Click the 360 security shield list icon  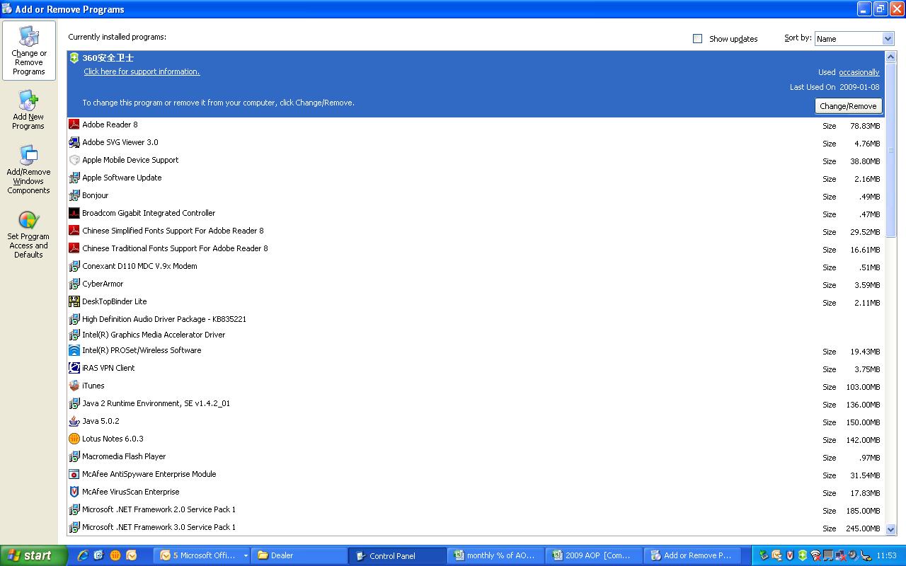[74, 58]
